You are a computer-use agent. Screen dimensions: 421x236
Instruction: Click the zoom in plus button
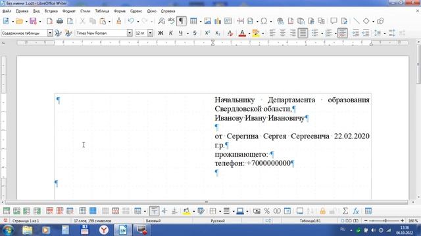[402, 221]
